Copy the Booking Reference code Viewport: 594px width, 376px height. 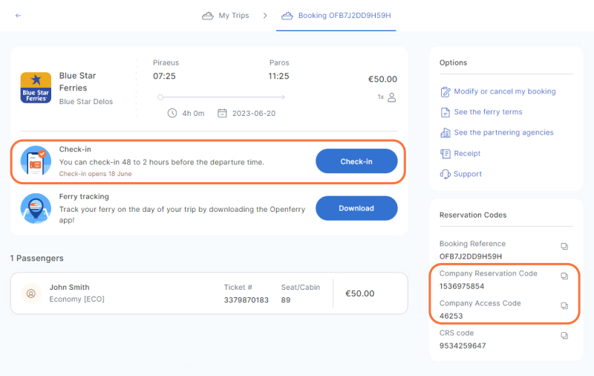[564, 247]
